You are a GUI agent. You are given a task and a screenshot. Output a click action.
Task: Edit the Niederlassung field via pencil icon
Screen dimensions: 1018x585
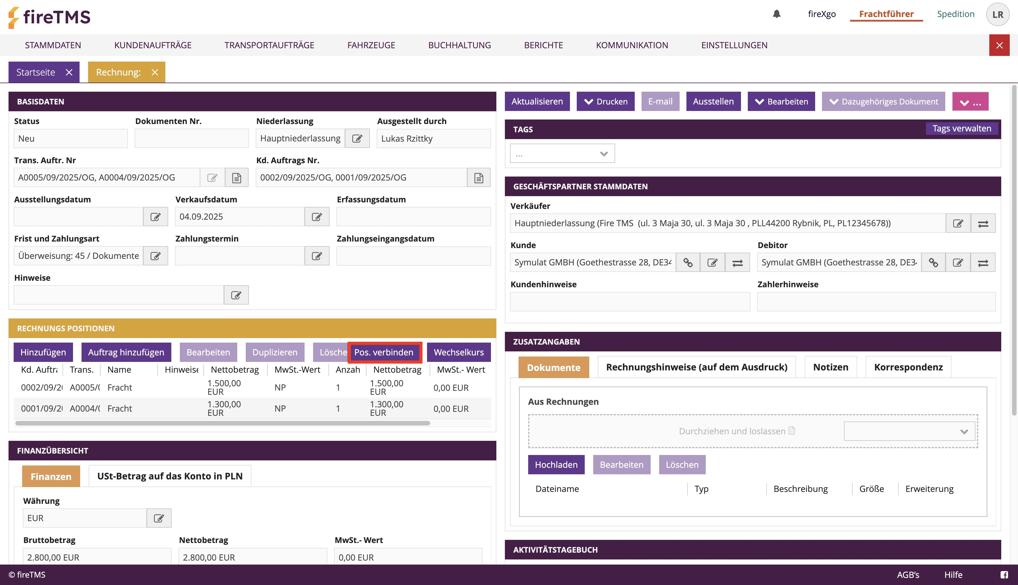tap(357, 139)
